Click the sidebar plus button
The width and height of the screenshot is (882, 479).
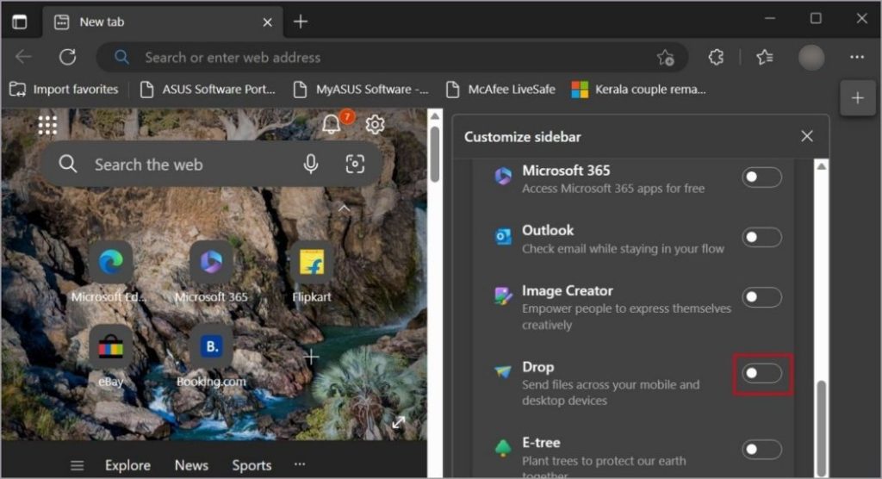tap(857, 98)
